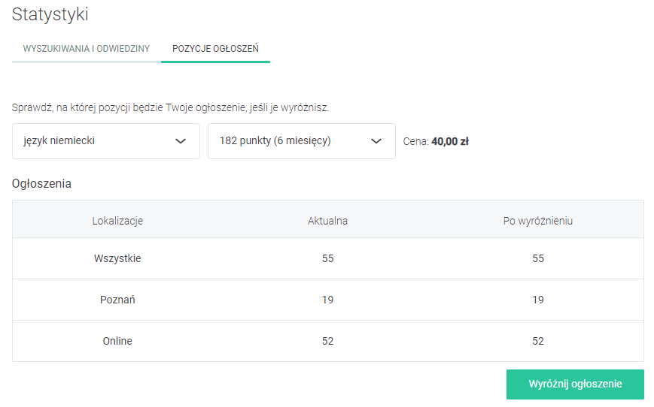654x407 pixels.
Task: Click Po wyróżnieniu value 52 for Online
Action: click(x=538, y=341)
